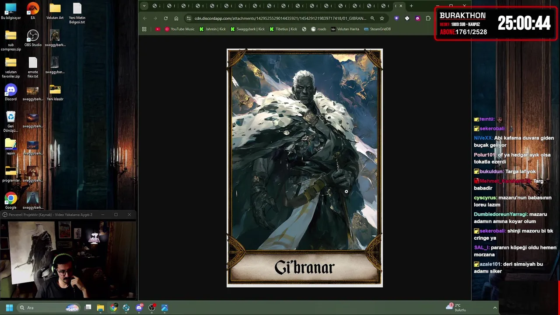Bookmark this page with star icon

tap(382, 18)
